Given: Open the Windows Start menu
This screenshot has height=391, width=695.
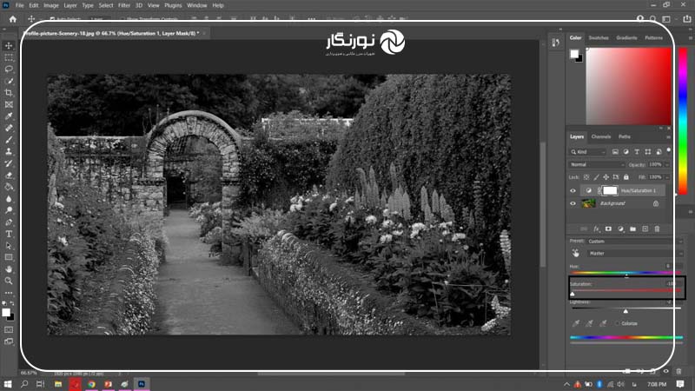Looking at the screenshot, I should click(x=8, y=384).
